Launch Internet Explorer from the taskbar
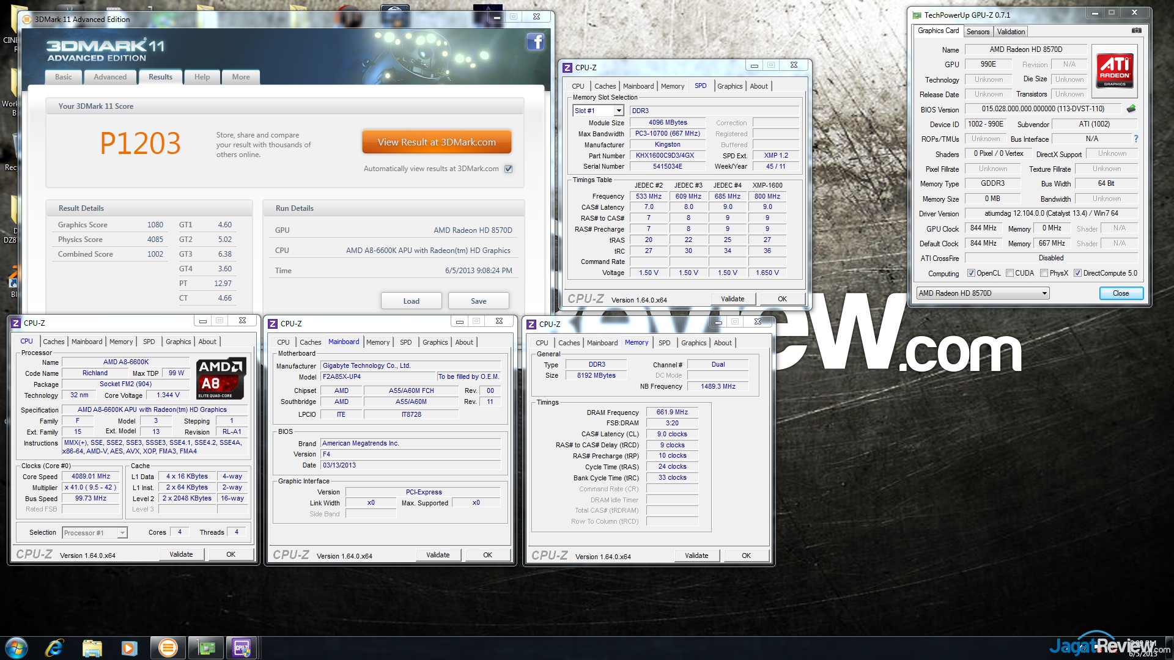The width and height of the screenshot is (1174, 660). tap(54, 647)
